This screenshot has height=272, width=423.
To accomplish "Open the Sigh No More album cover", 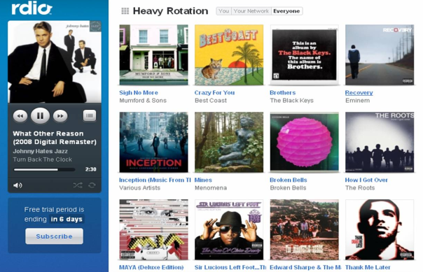I will tap(154, 55).
